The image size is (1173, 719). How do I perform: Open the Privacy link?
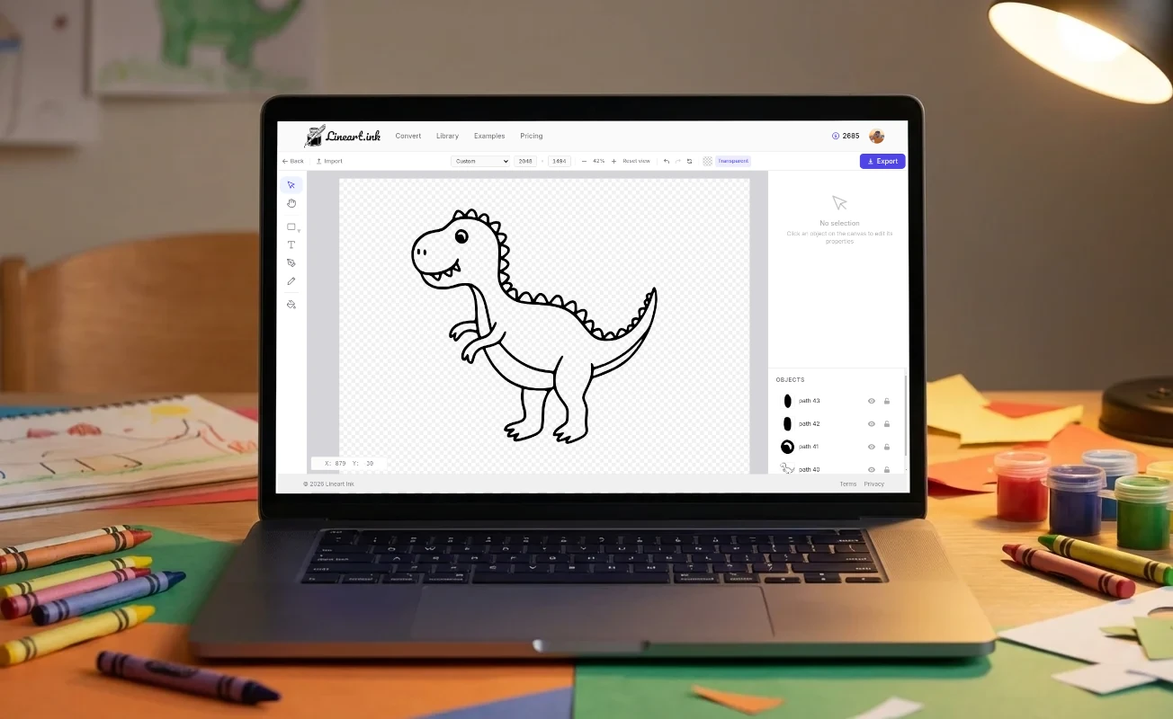tap(874, 484)
